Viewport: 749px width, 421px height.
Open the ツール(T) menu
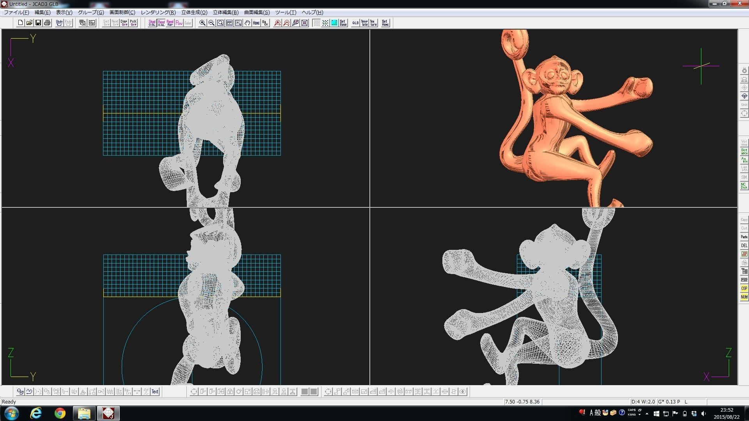(x=286, y=12)
